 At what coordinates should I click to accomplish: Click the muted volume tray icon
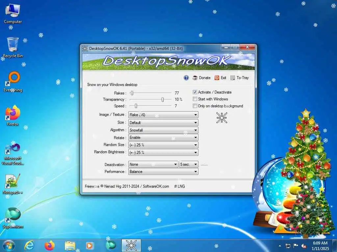(304, 246)
